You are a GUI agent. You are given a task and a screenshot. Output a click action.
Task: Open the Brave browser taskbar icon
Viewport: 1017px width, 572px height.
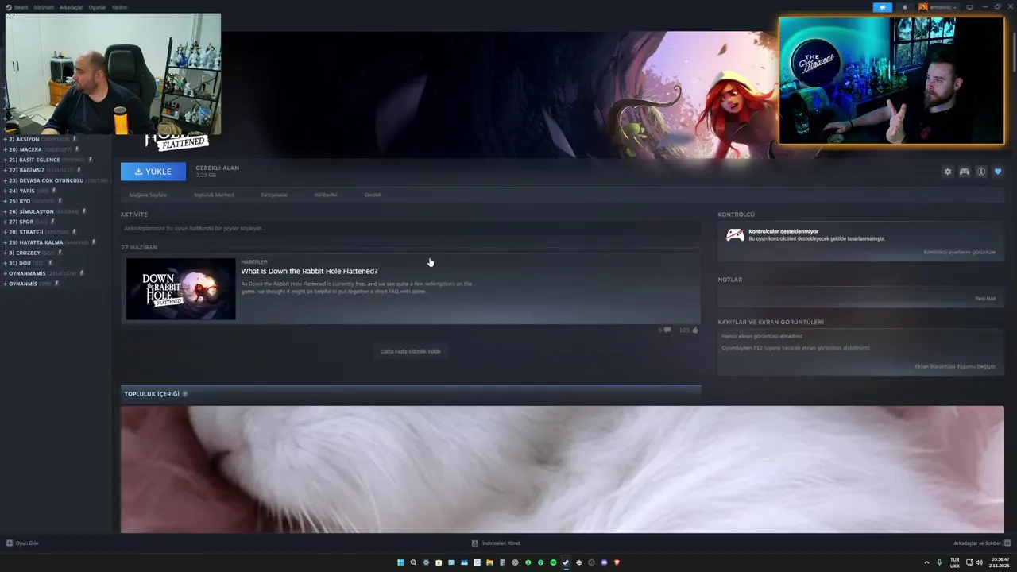click(x=617, y=562)
